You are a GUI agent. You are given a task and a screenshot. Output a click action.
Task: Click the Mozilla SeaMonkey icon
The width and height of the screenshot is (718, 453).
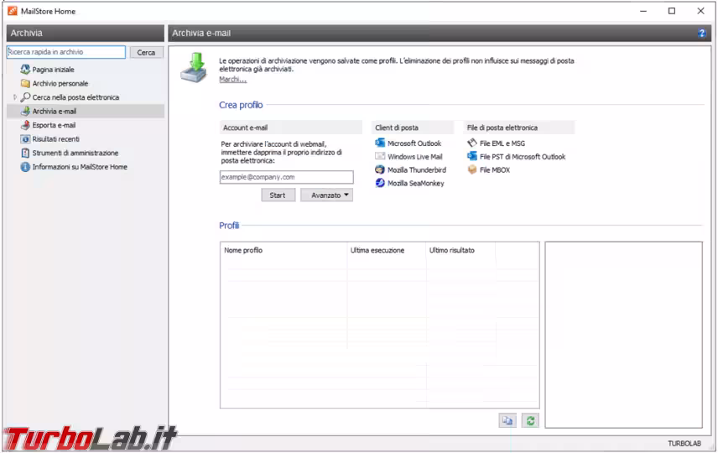(380, 183)
